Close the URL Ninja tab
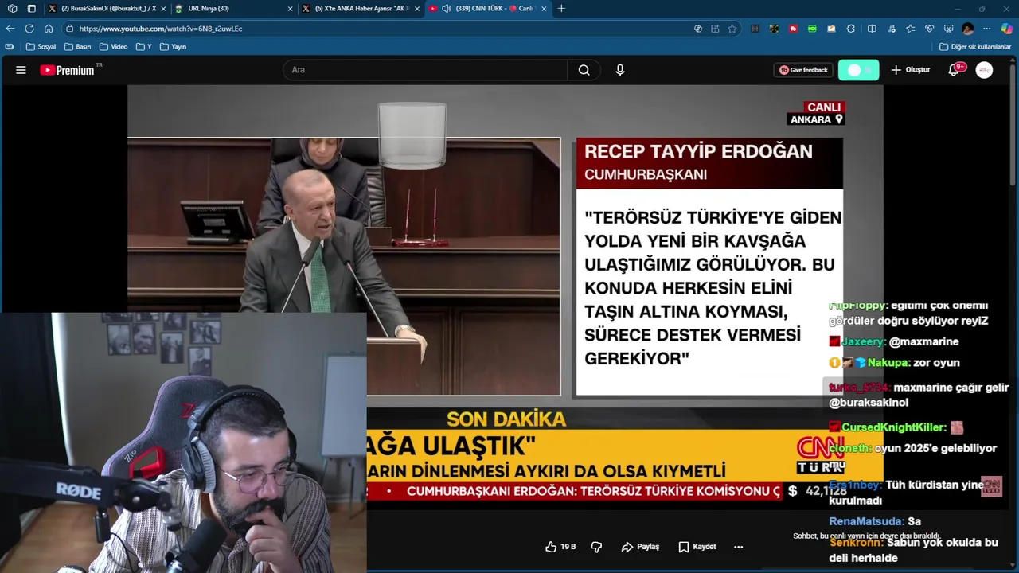This screenshot has height=573, width=1019. pyautogui.click(x=290, y=9)
